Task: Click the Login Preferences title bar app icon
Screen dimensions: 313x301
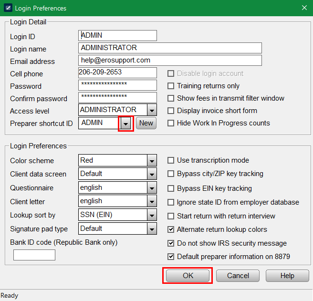Action: pyautogui.click(x=8, y=8)
